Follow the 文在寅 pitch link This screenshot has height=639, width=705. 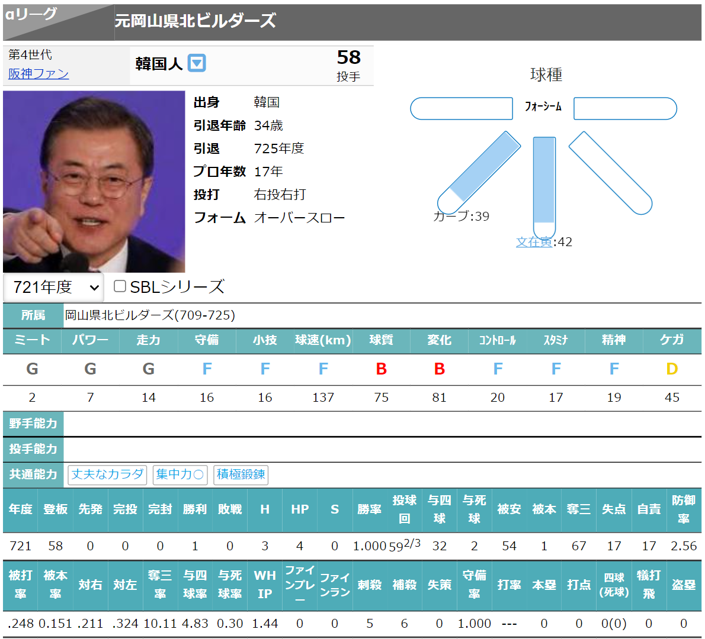click(x=534, y=241)
